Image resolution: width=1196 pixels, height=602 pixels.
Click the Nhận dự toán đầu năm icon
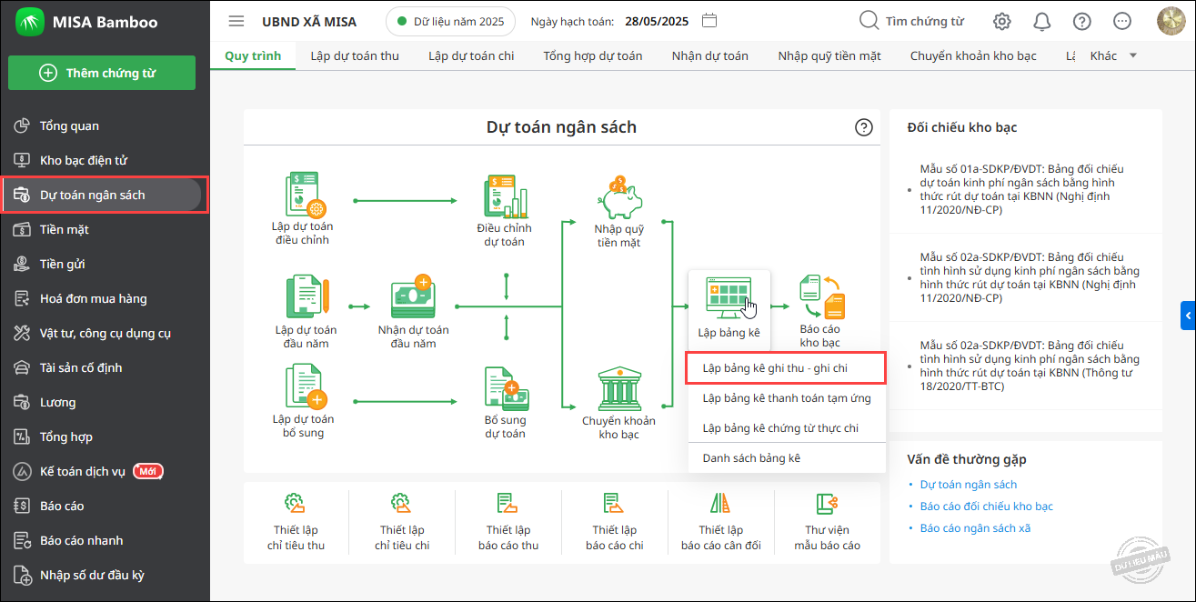pos(413,296)
